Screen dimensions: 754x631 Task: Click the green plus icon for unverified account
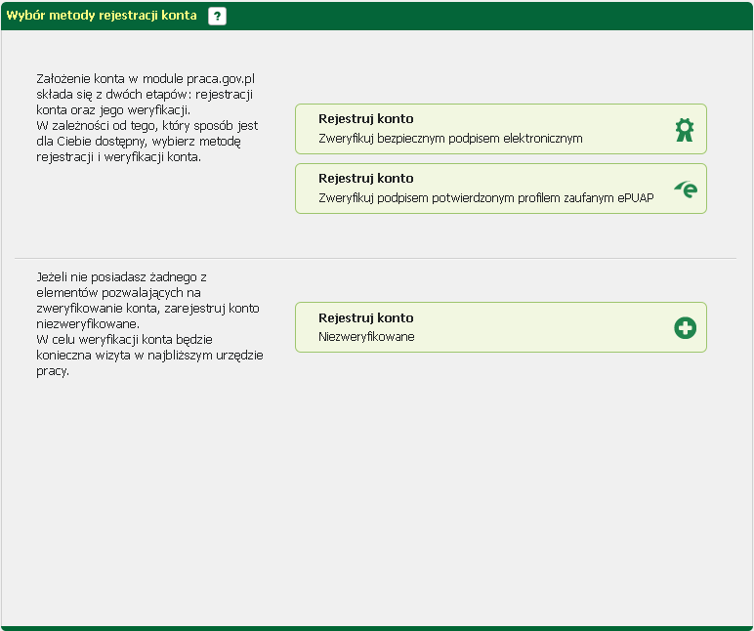click(686, 327)
